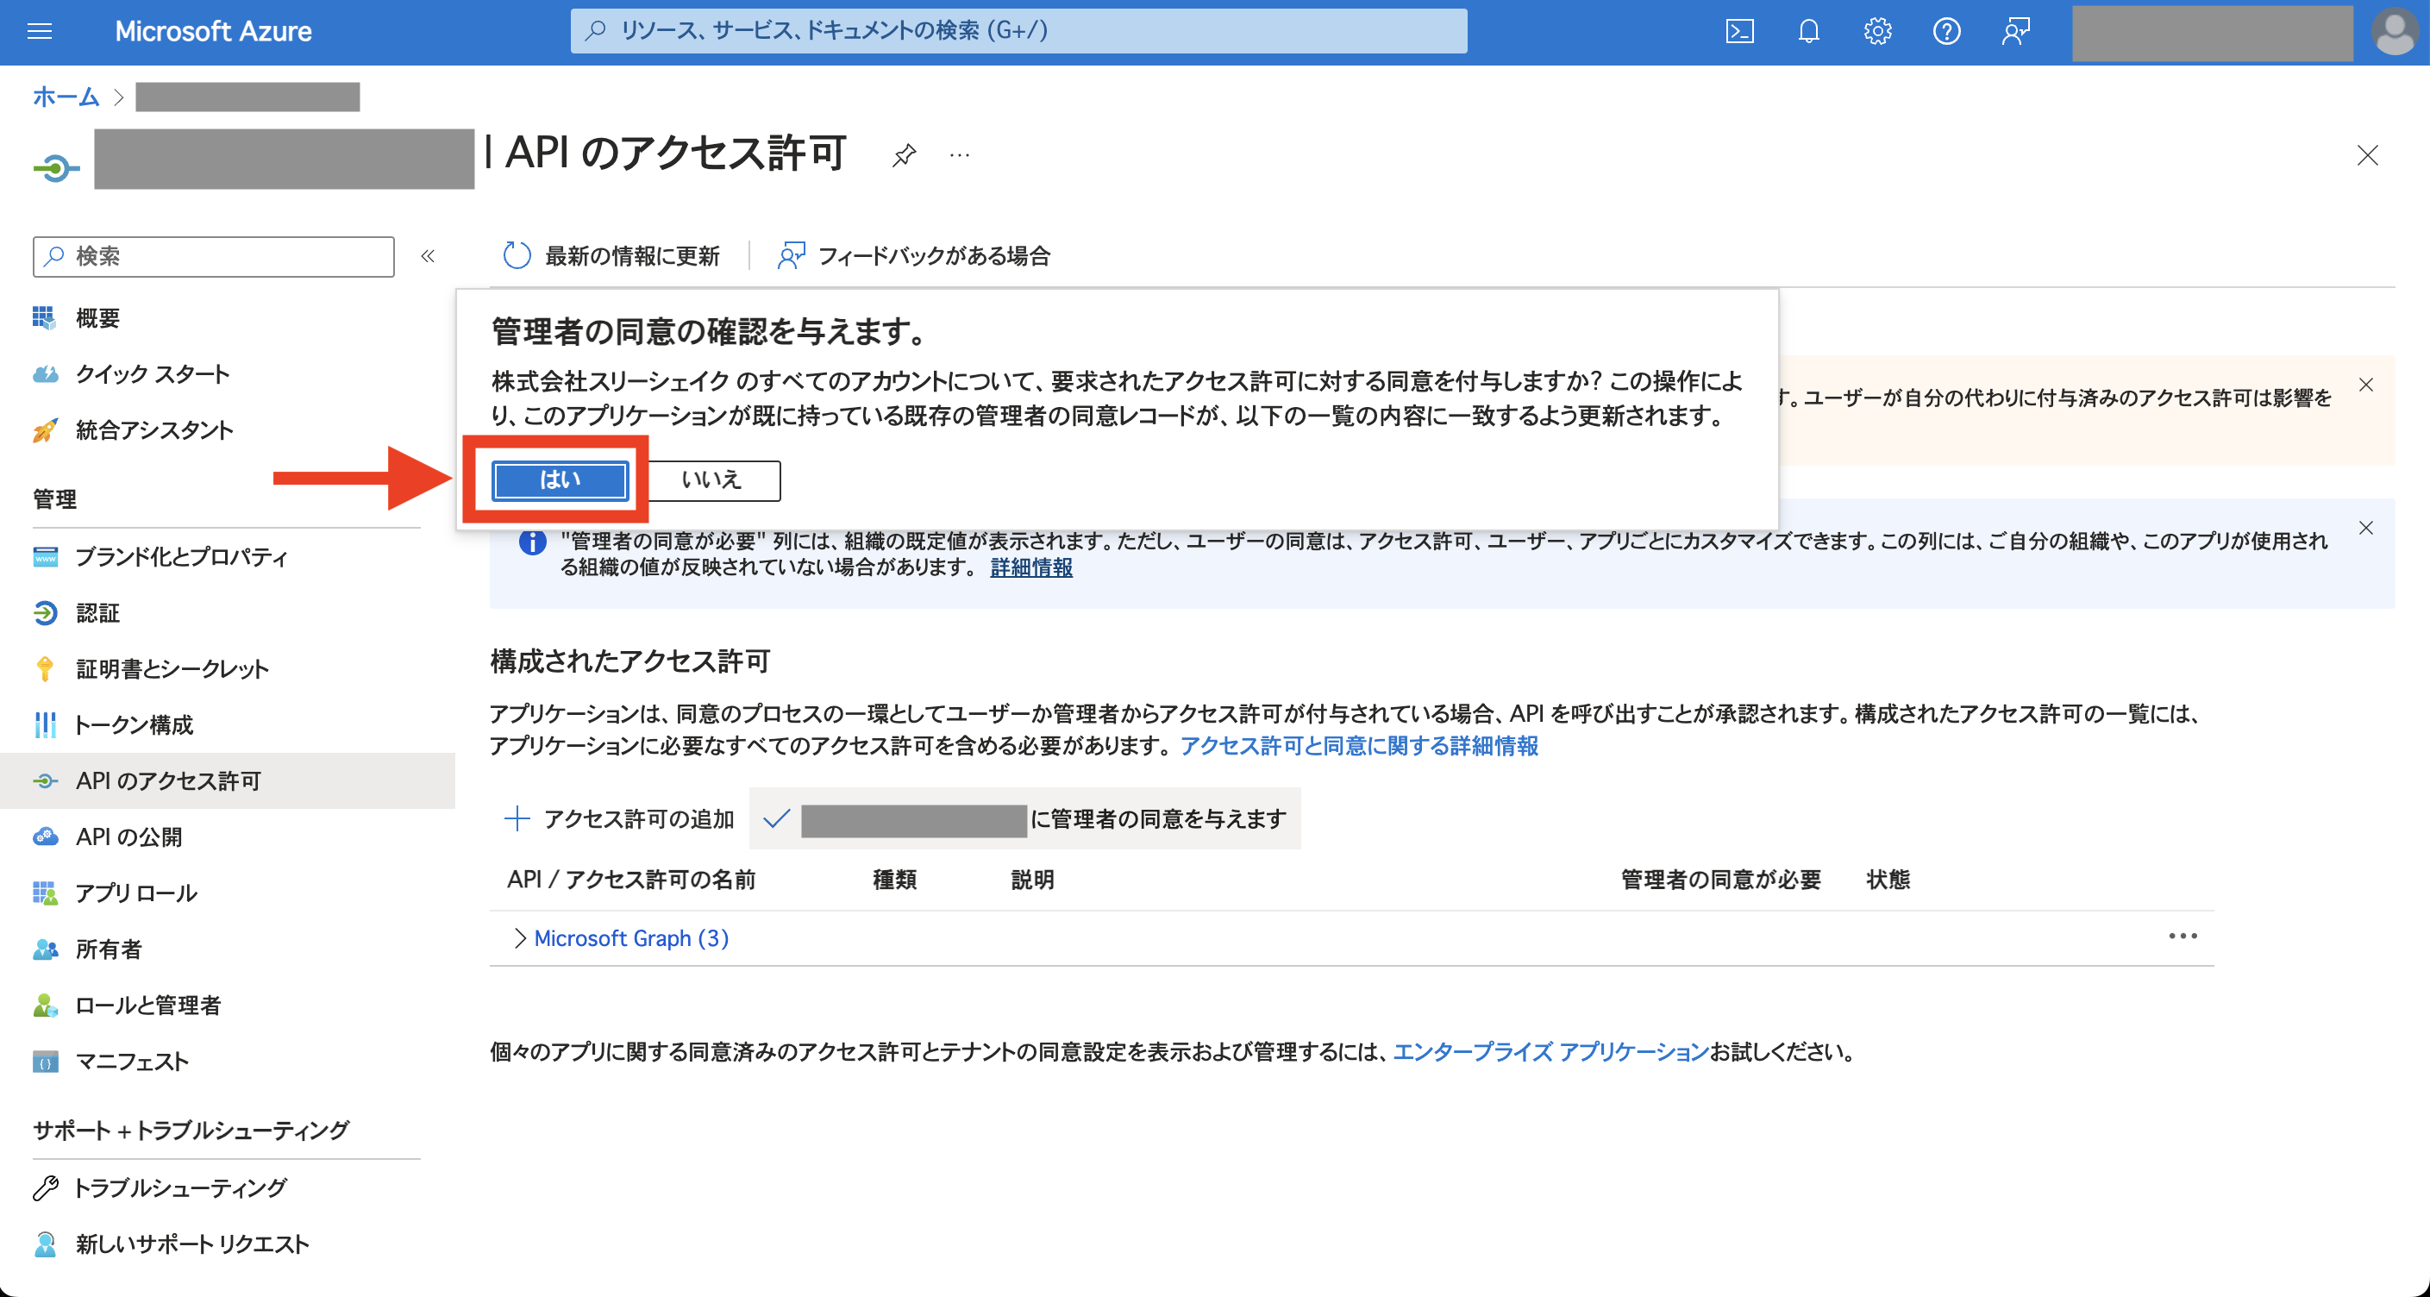
Task: Click the 種類 column header
Action: [x=894, y=880]
